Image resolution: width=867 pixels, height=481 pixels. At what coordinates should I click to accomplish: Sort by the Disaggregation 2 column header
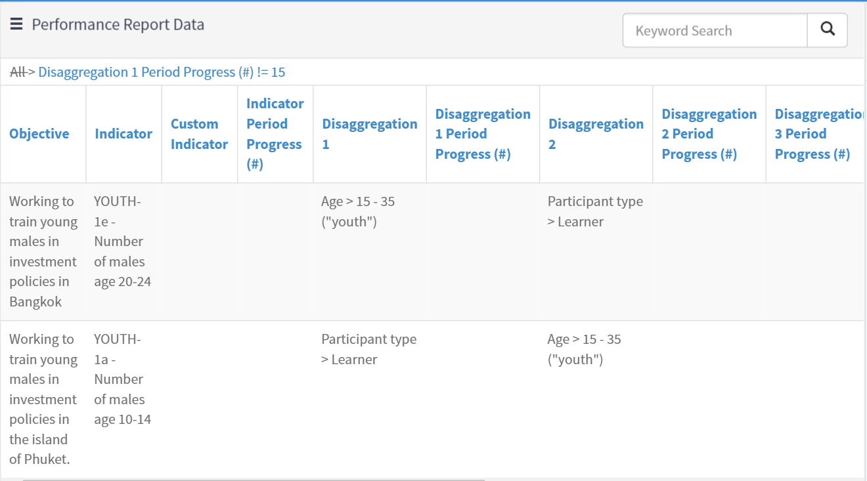(x=596, y=134)
